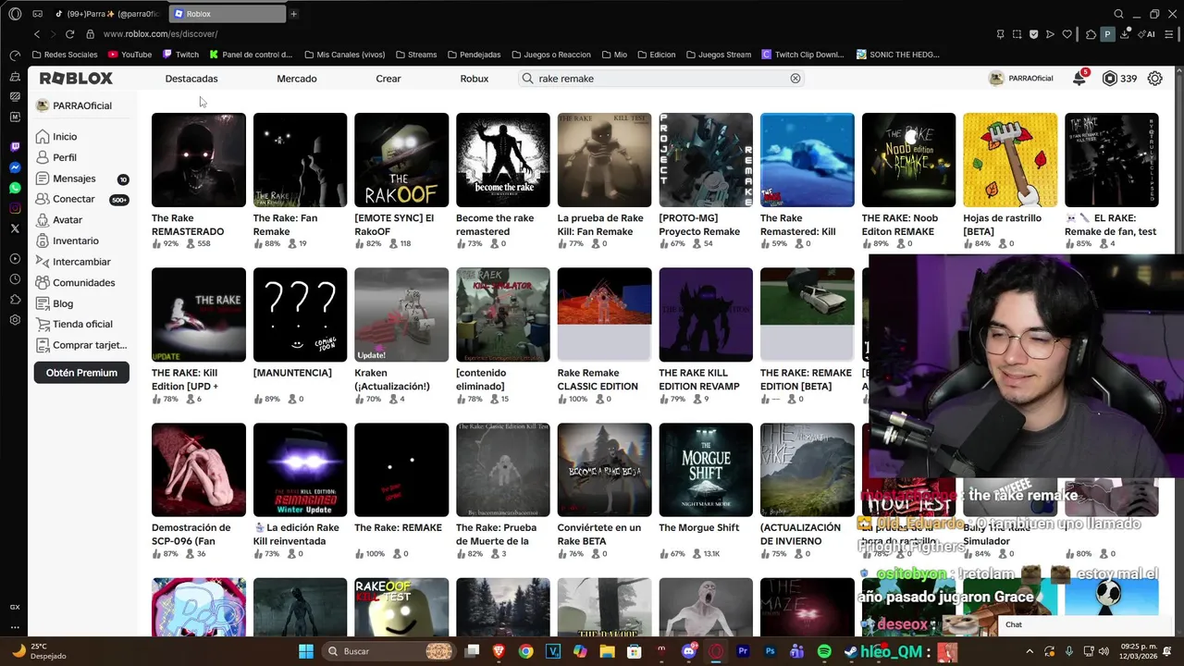Expand the Pendejadas bookmarks folder

pos(474,55)
